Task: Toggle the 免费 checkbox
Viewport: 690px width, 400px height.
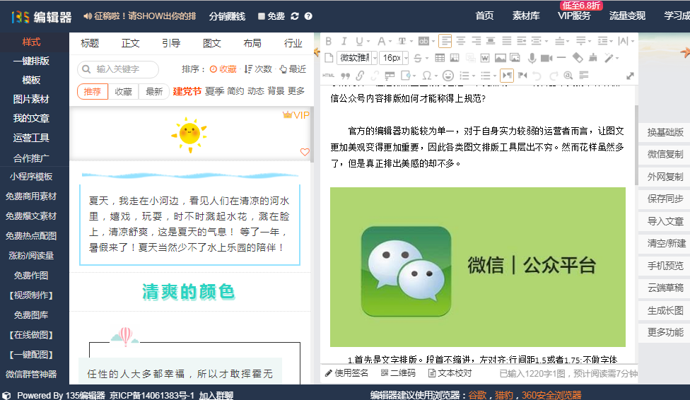Action: pos(262,16)
